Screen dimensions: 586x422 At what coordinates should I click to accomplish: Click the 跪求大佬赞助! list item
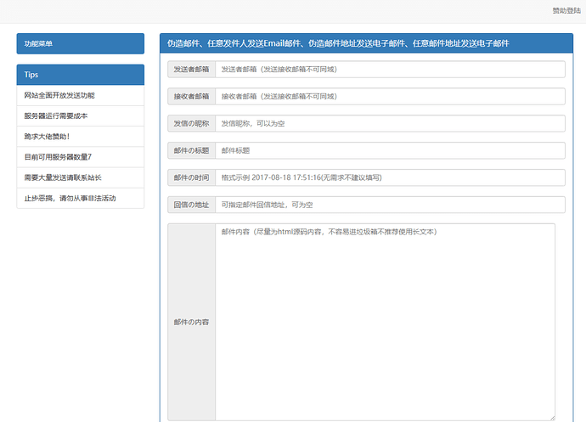pyautogui.click(x=81, y=136)
